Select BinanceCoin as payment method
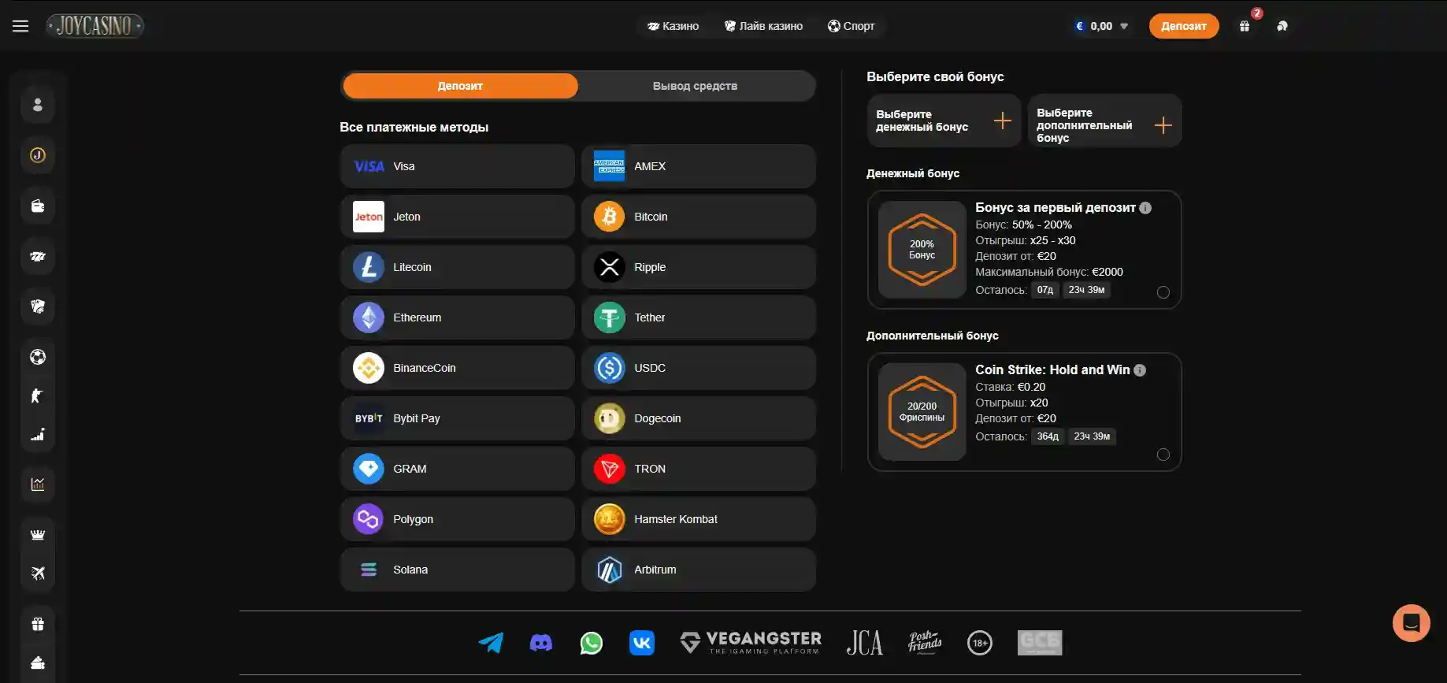 458,368
